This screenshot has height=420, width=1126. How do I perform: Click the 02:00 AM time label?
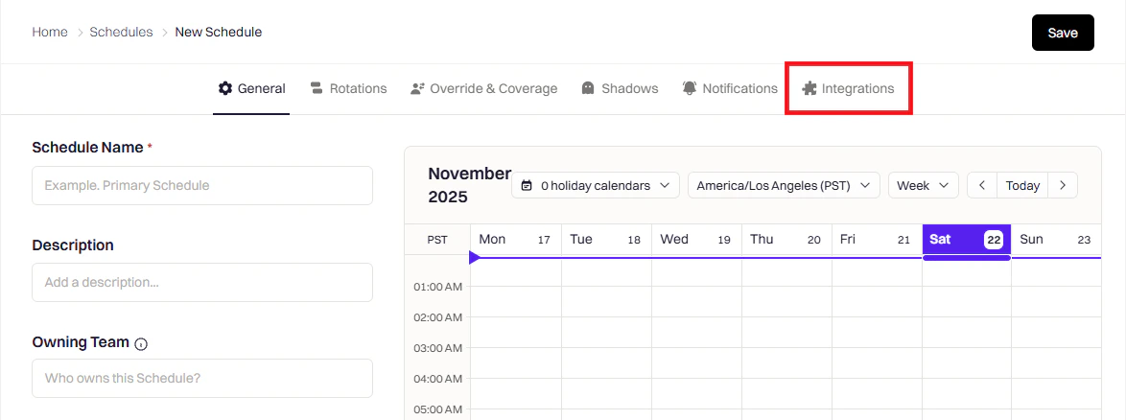(x=437, y=317)
